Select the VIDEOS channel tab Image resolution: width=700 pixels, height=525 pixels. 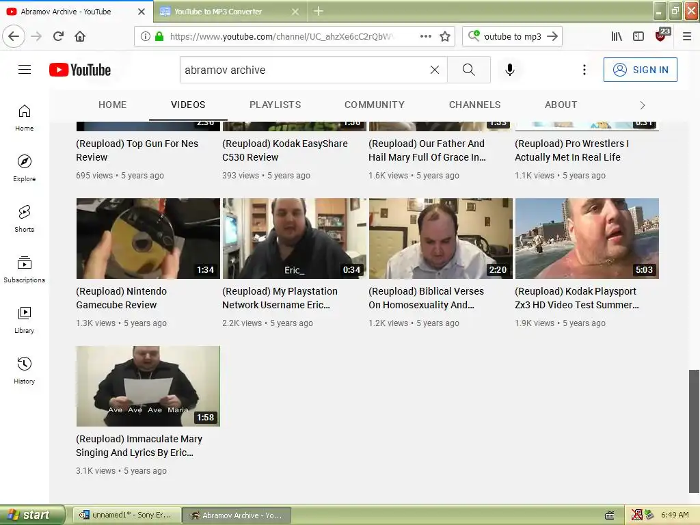(x=188, y=105)
